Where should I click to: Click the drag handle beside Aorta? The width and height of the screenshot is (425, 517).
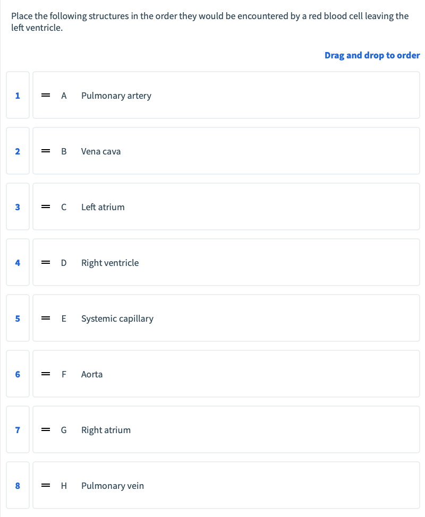46,374
